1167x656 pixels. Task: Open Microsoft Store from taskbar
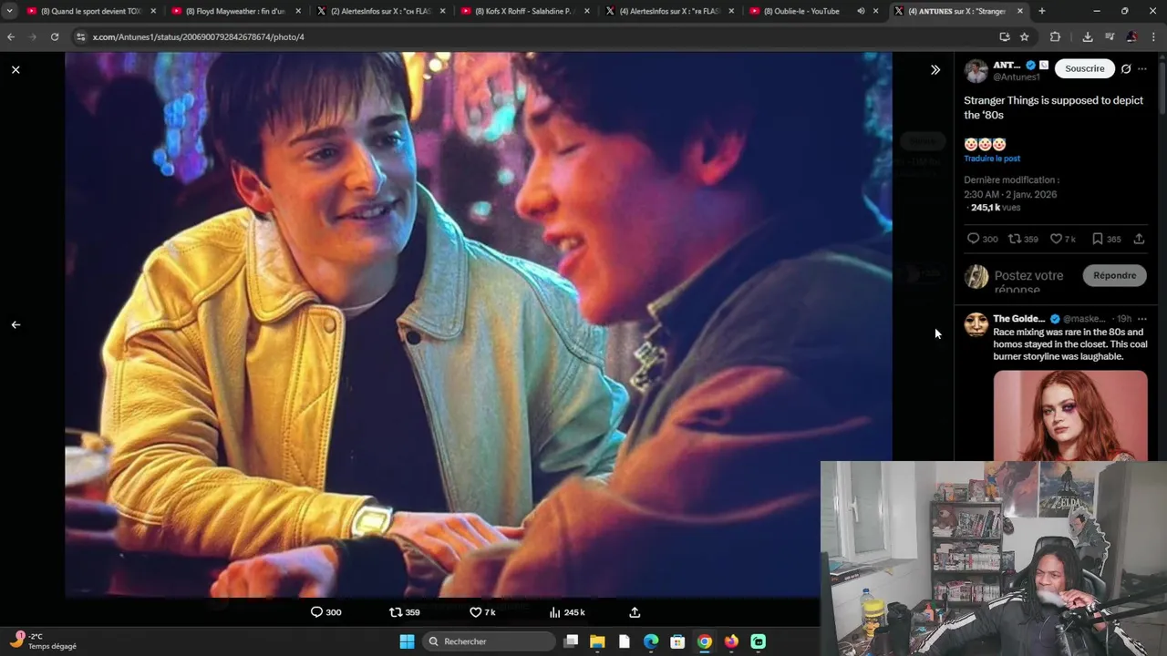(677, 641)
